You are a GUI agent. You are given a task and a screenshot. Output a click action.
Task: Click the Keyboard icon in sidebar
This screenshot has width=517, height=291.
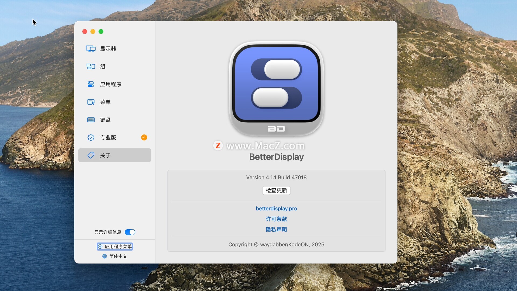click(x=91, y=120)
